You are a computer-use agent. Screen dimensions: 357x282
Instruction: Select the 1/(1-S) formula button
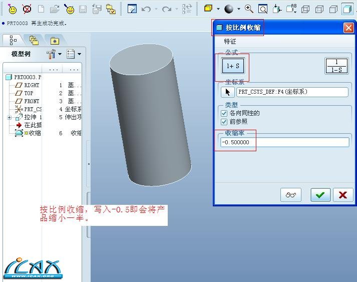(336, 66)
